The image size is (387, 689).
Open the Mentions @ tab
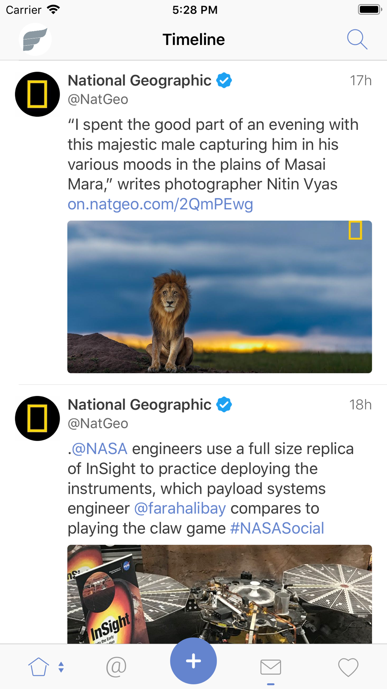click(x=116, y=667)
